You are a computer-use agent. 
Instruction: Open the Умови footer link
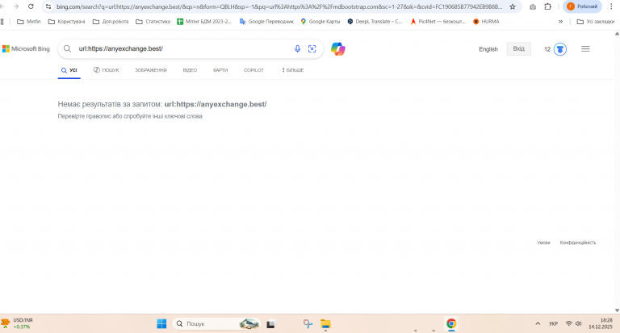click(x=543, y=243)
